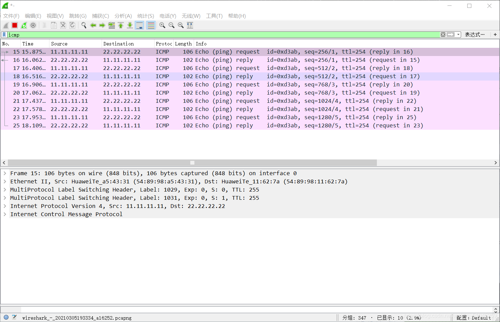Click Go to specified packet icon
Viewport: 500px width, 322px height.
112,25
